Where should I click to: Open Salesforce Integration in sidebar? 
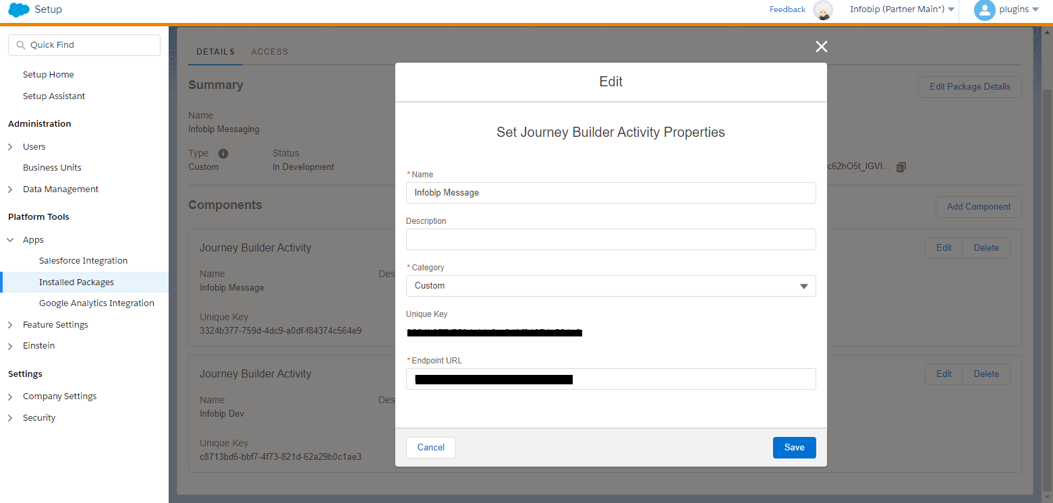click(x=83, y=261)
